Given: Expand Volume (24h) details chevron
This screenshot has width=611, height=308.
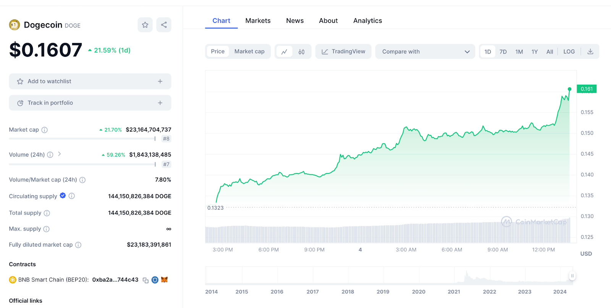Looking at the screenshot, I should [x=60, y=154].
